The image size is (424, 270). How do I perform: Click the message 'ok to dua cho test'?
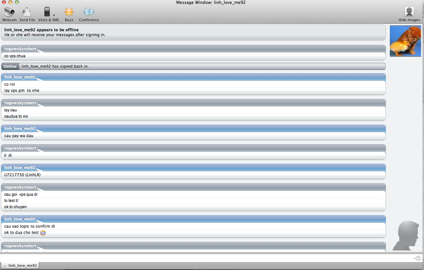21,233
